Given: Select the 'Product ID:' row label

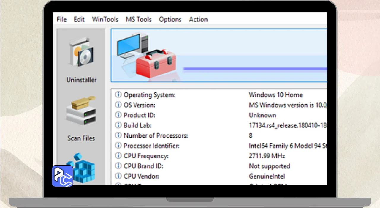Looking at the screenshot, I should pos(139,115).
